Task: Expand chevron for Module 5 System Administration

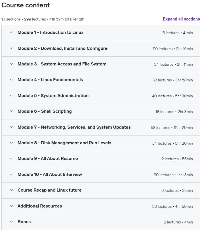Action: pyautogui.click(x=11, y=96)
